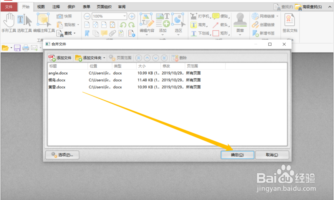Expand the 选区 selection dropdown
This screenshot has height=200, width=334.
click(178, 35)
